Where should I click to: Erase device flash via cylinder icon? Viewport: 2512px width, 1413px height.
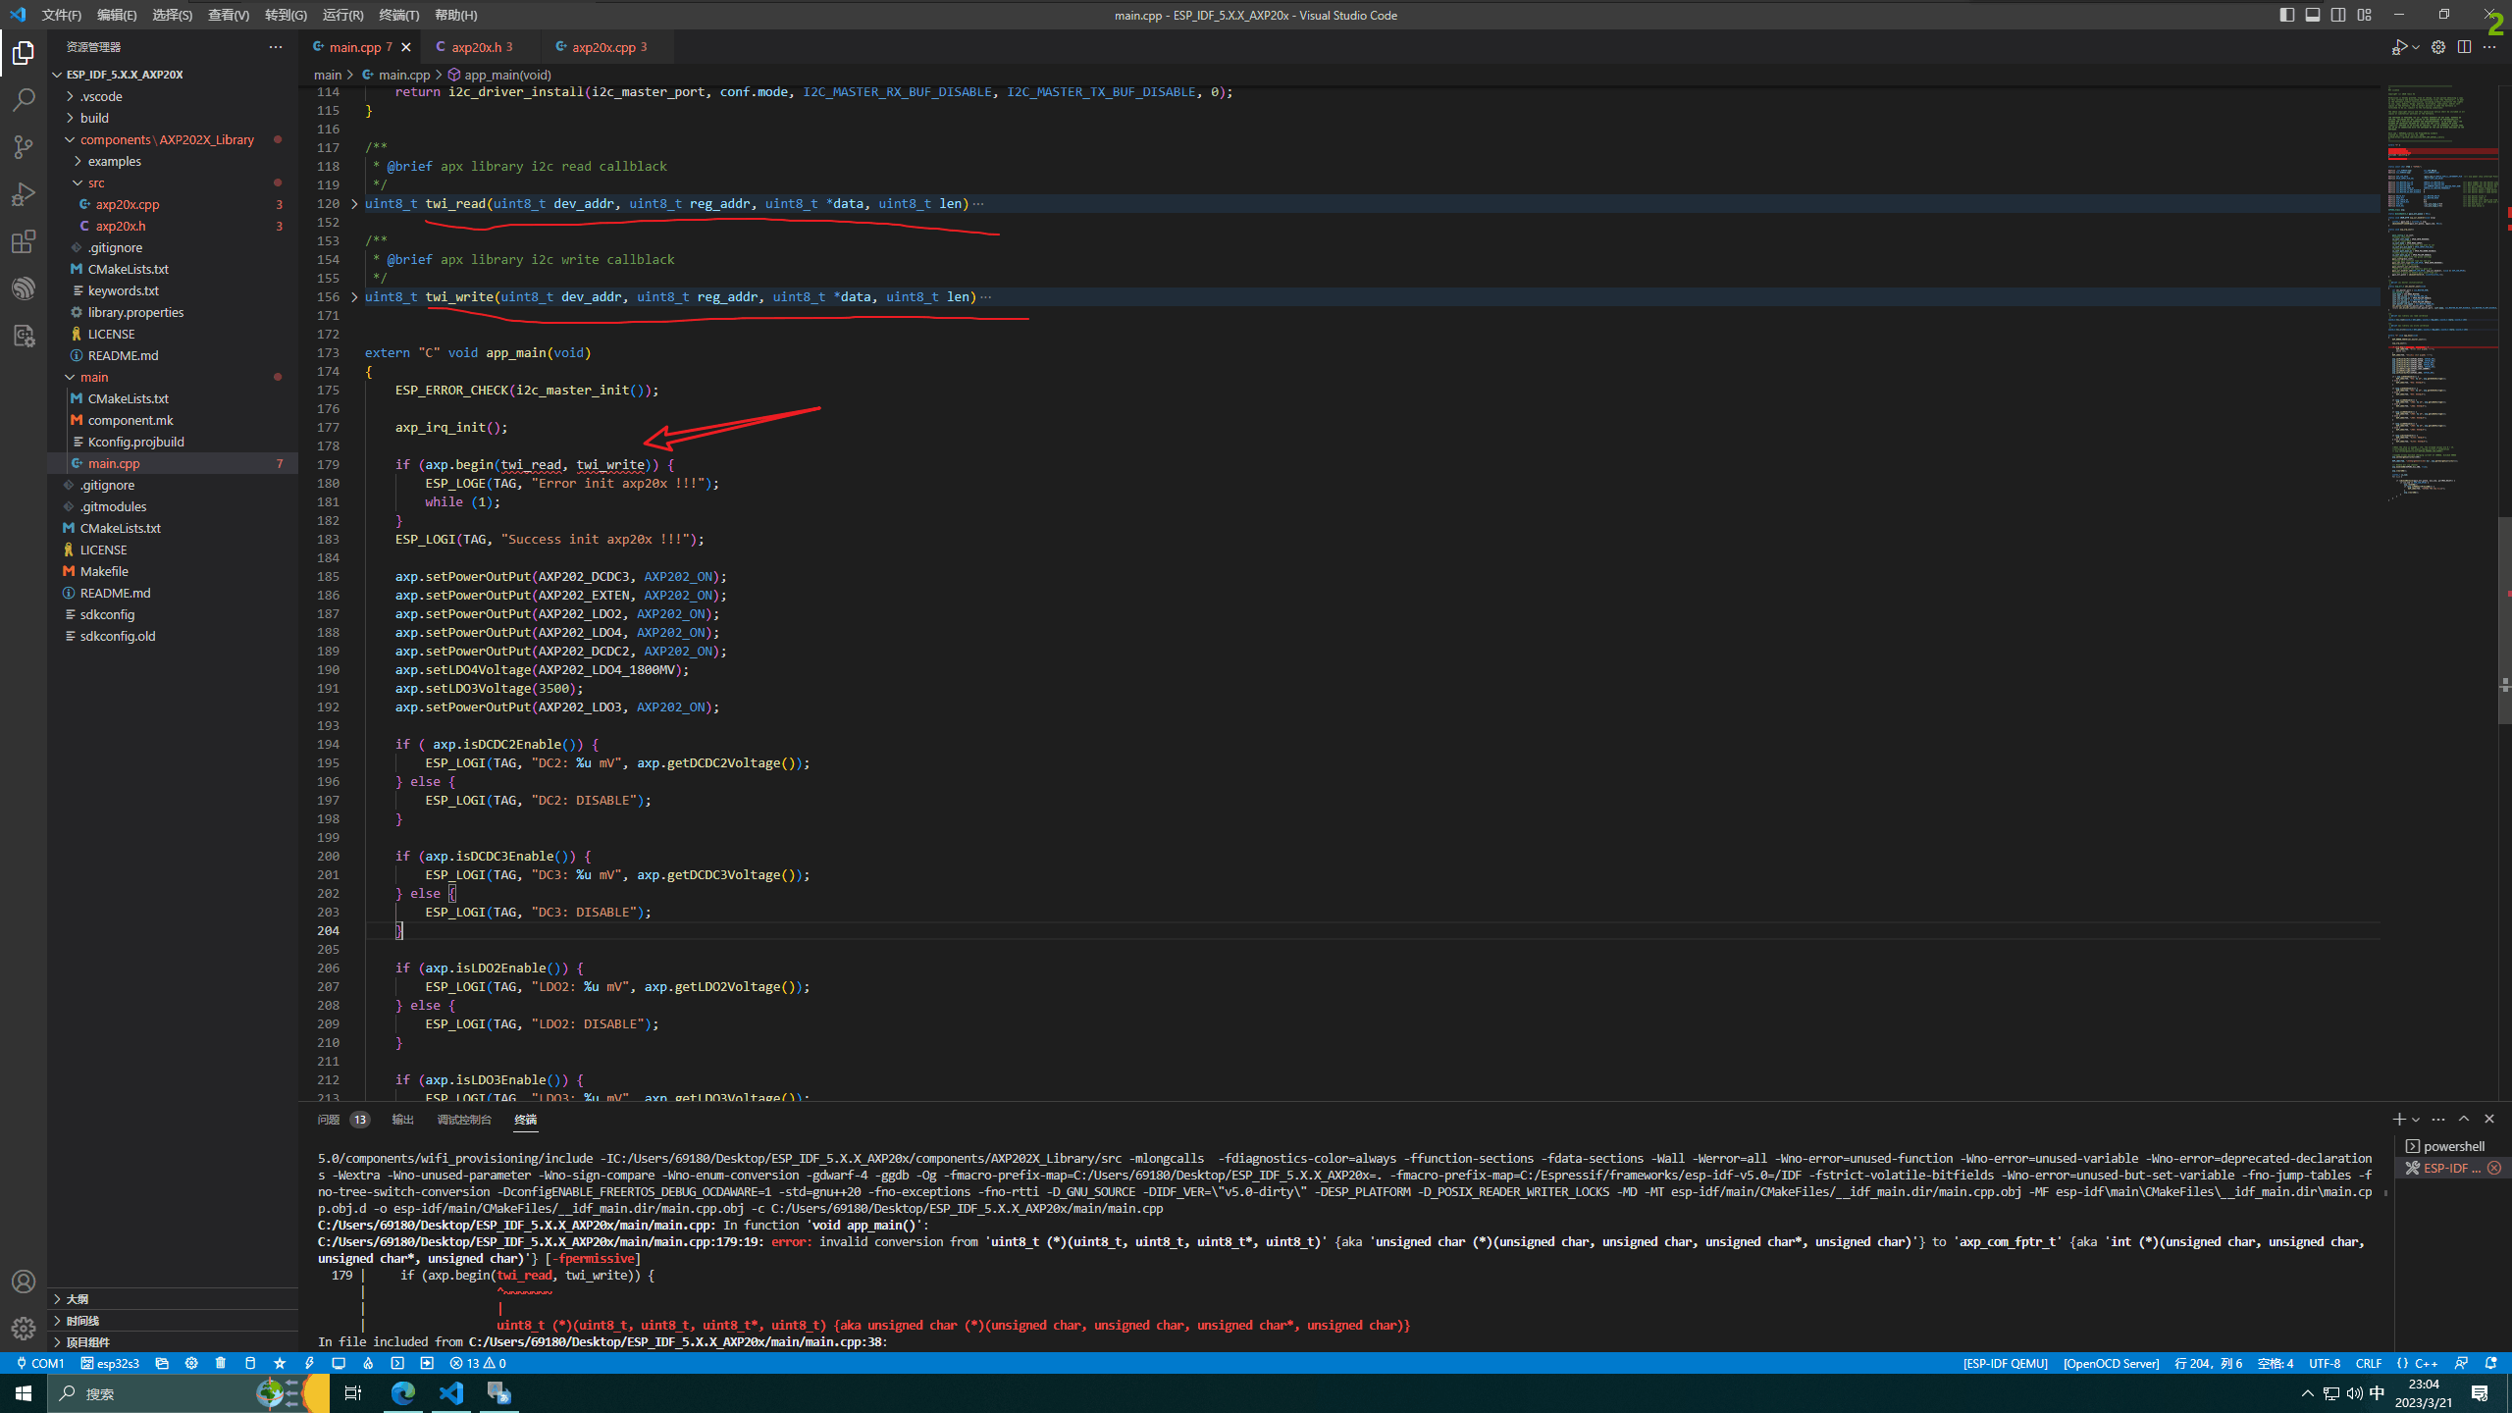(250, 1363)
